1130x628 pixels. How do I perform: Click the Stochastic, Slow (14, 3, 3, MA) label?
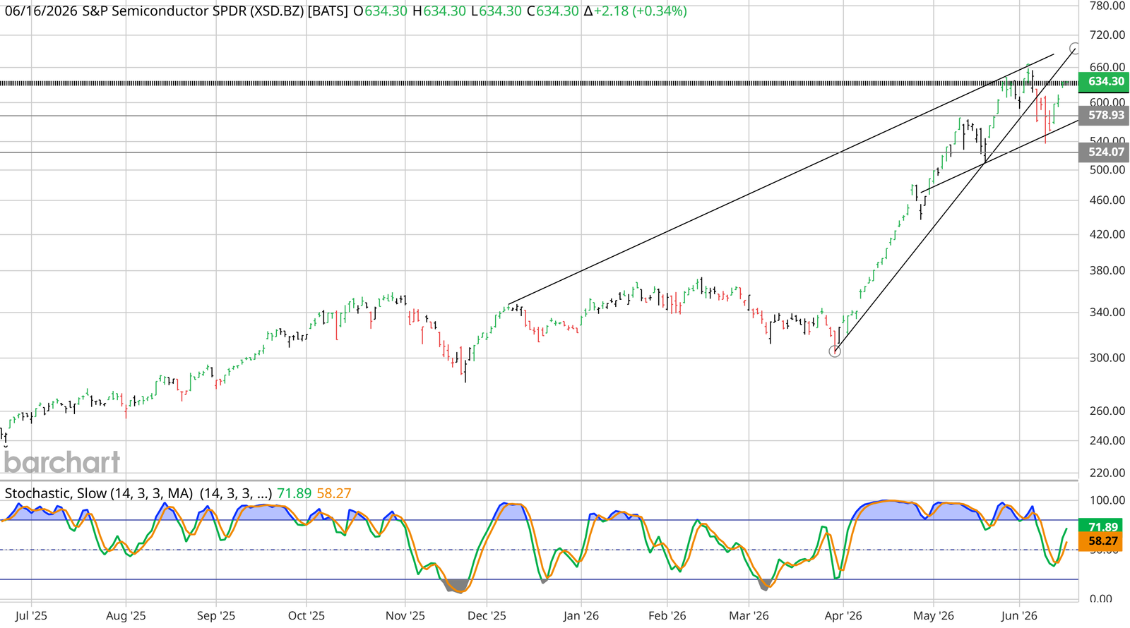click(x=99, y=493)
